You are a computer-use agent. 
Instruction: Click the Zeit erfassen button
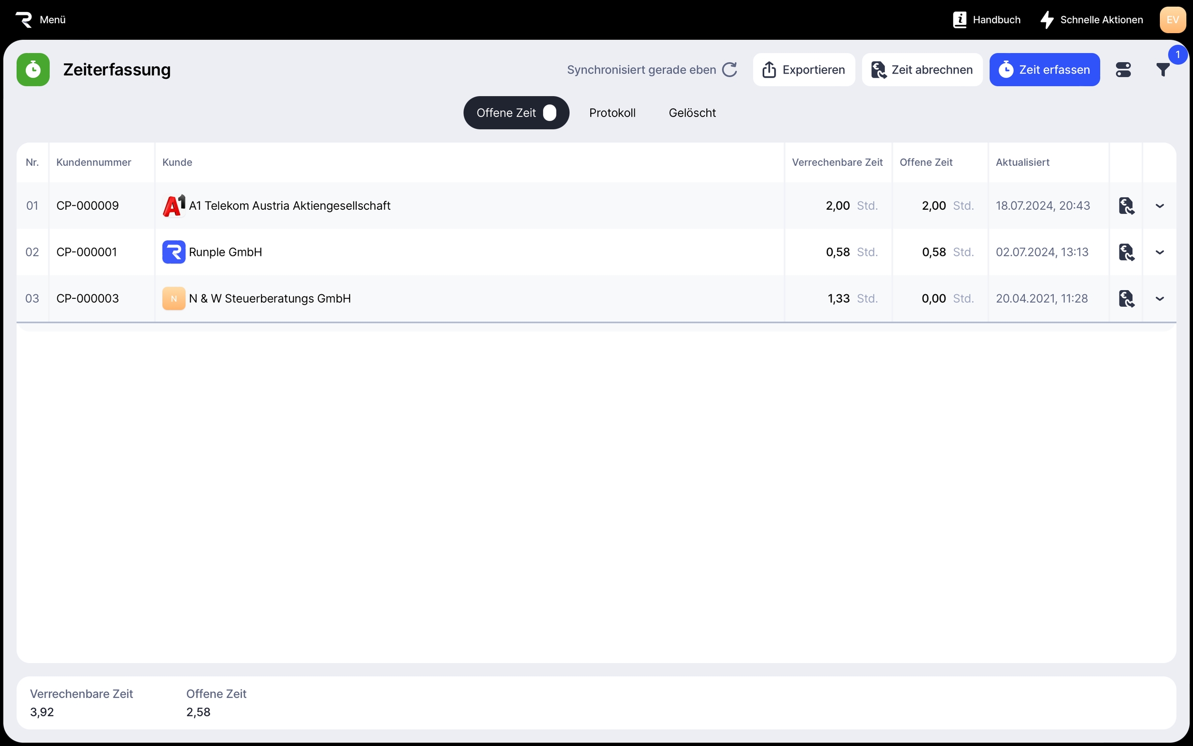pyautogui.click(x=1044, y=69)
